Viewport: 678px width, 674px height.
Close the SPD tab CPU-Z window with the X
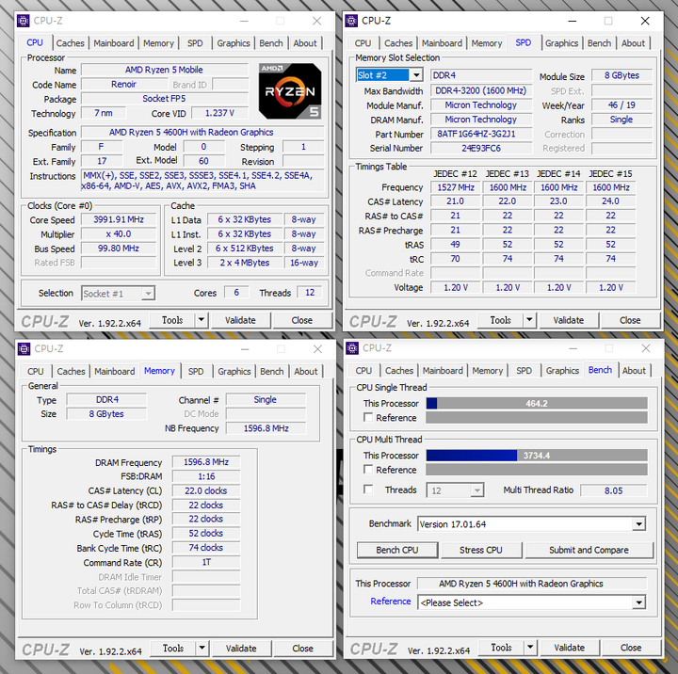(645, 21)
